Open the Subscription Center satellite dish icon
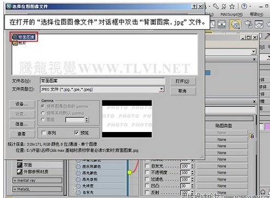The width and height of the screenshot is (270, 198). [224, 7]
